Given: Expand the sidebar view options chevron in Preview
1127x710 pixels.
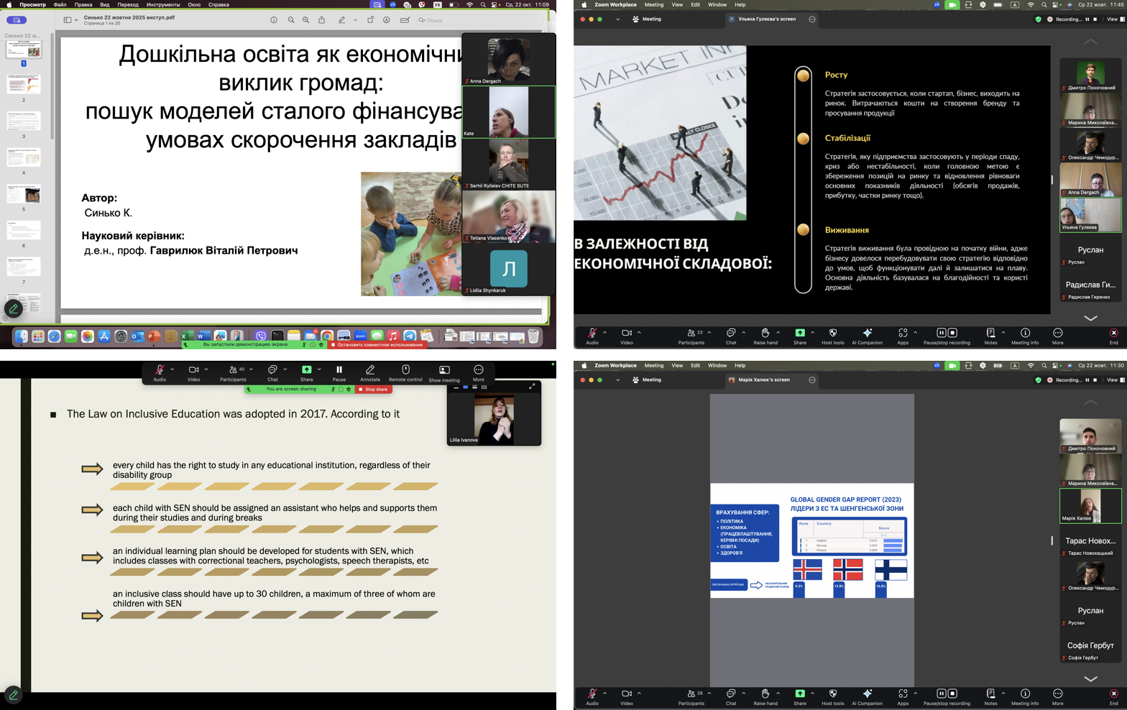Looking at the screenshot, I should [x=76, y=20].
